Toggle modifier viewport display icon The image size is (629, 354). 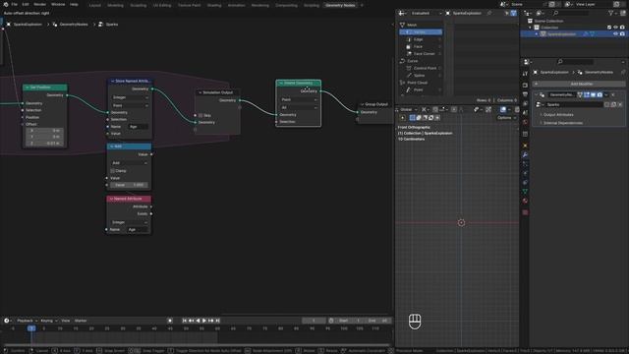[593, 95]
